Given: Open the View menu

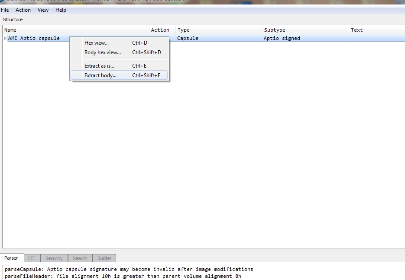Looking at the screenshot, I should [x=43, y=10].
